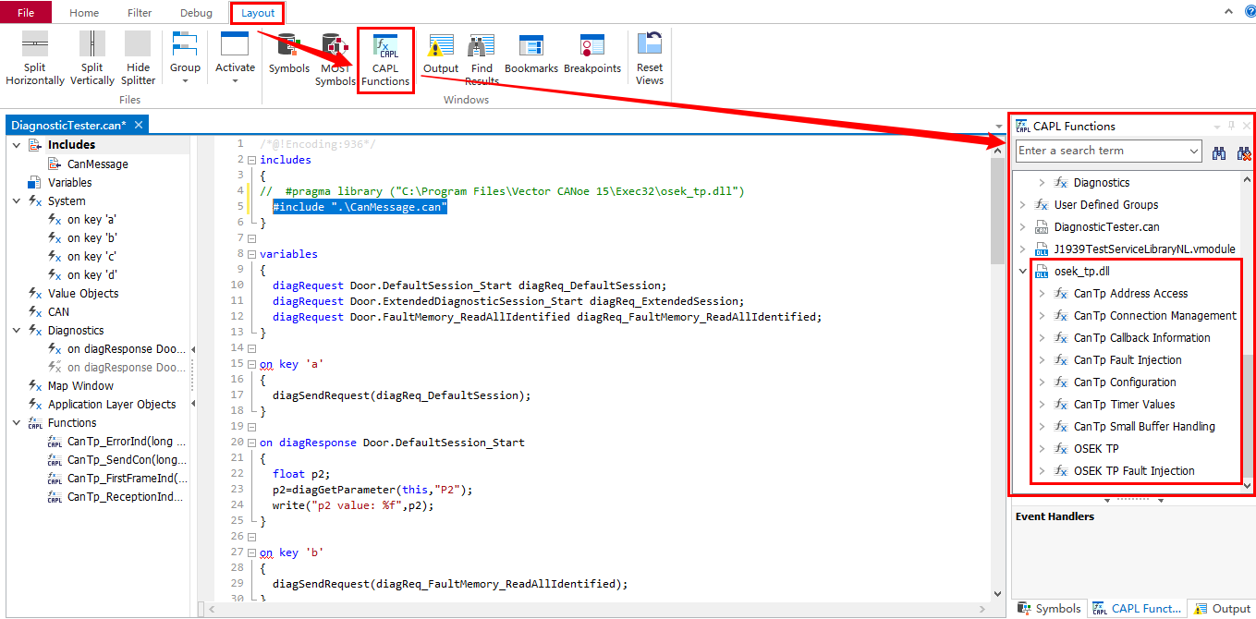1256x619 pixels.
Task: Select on key 'b' handler
Action: pyautogui.click(x=91, y=237)
